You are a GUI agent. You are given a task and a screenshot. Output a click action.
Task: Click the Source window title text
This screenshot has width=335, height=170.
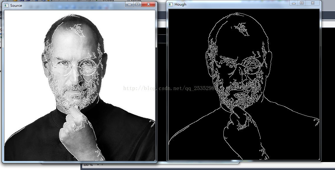(x=16, y=6)
